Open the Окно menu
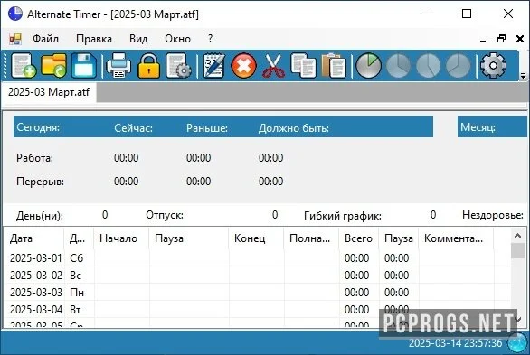The height and width of the screenshot is (355, 530). coord(177,39)
